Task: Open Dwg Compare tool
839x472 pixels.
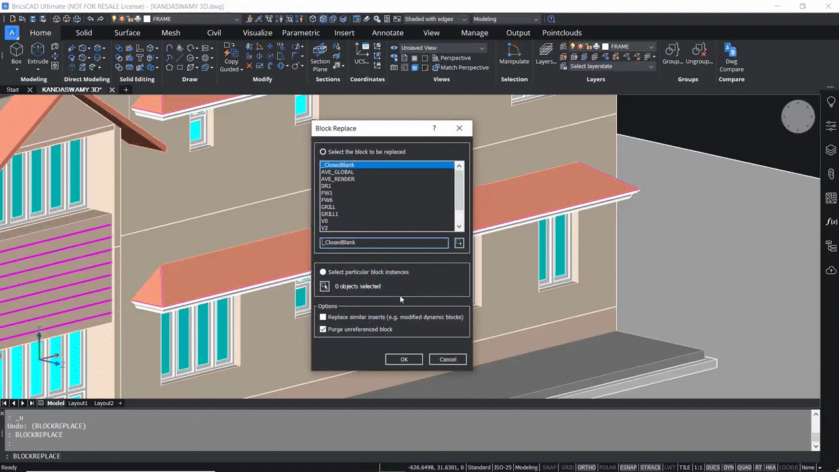Action: click(x=732, y=58)
